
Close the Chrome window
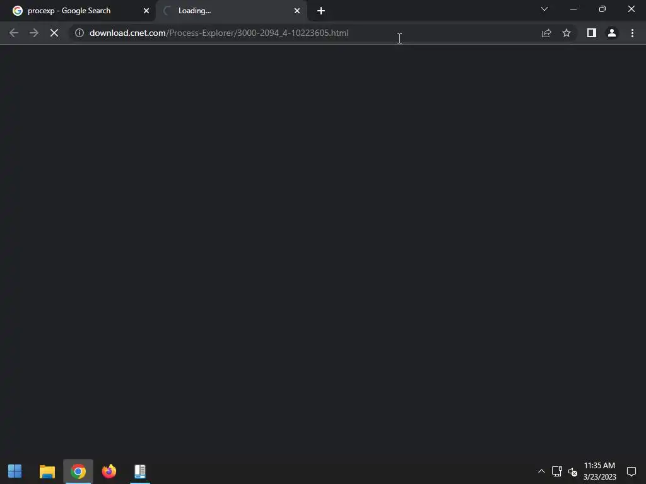pyautogui.click(x=631, y=9)
